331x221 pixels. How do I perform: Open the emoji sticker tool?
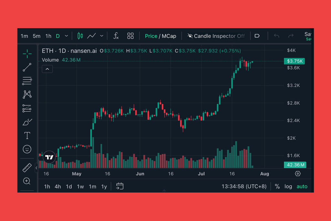27,149
